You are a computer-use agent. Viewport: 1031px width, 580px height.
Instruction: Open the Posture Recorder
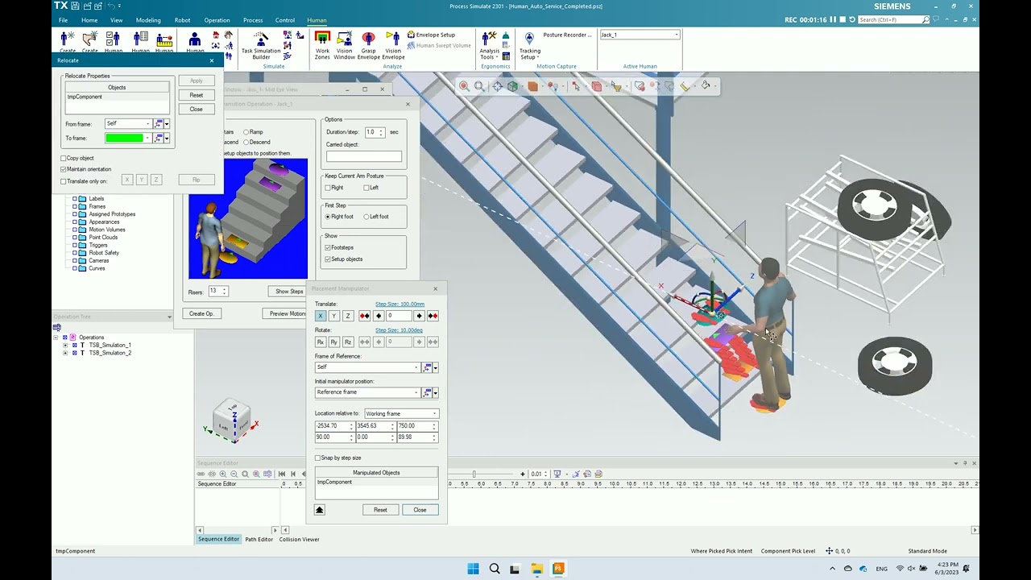[567, 35]
